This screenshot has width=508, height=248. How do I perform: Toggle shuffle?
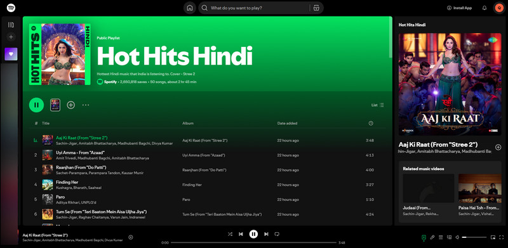pos(230,234)
